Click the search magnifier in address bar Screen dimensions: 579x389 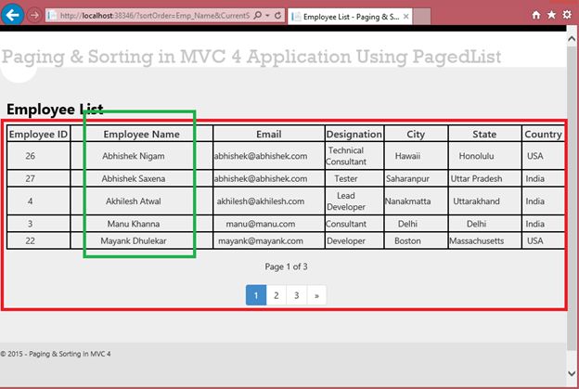[258, 15]
